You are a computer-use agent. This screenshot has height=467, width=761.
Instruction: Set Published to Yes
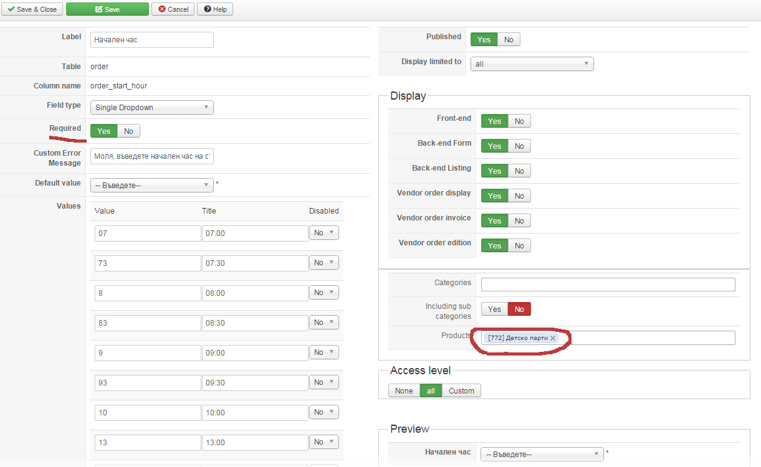(x=484, y=40)
